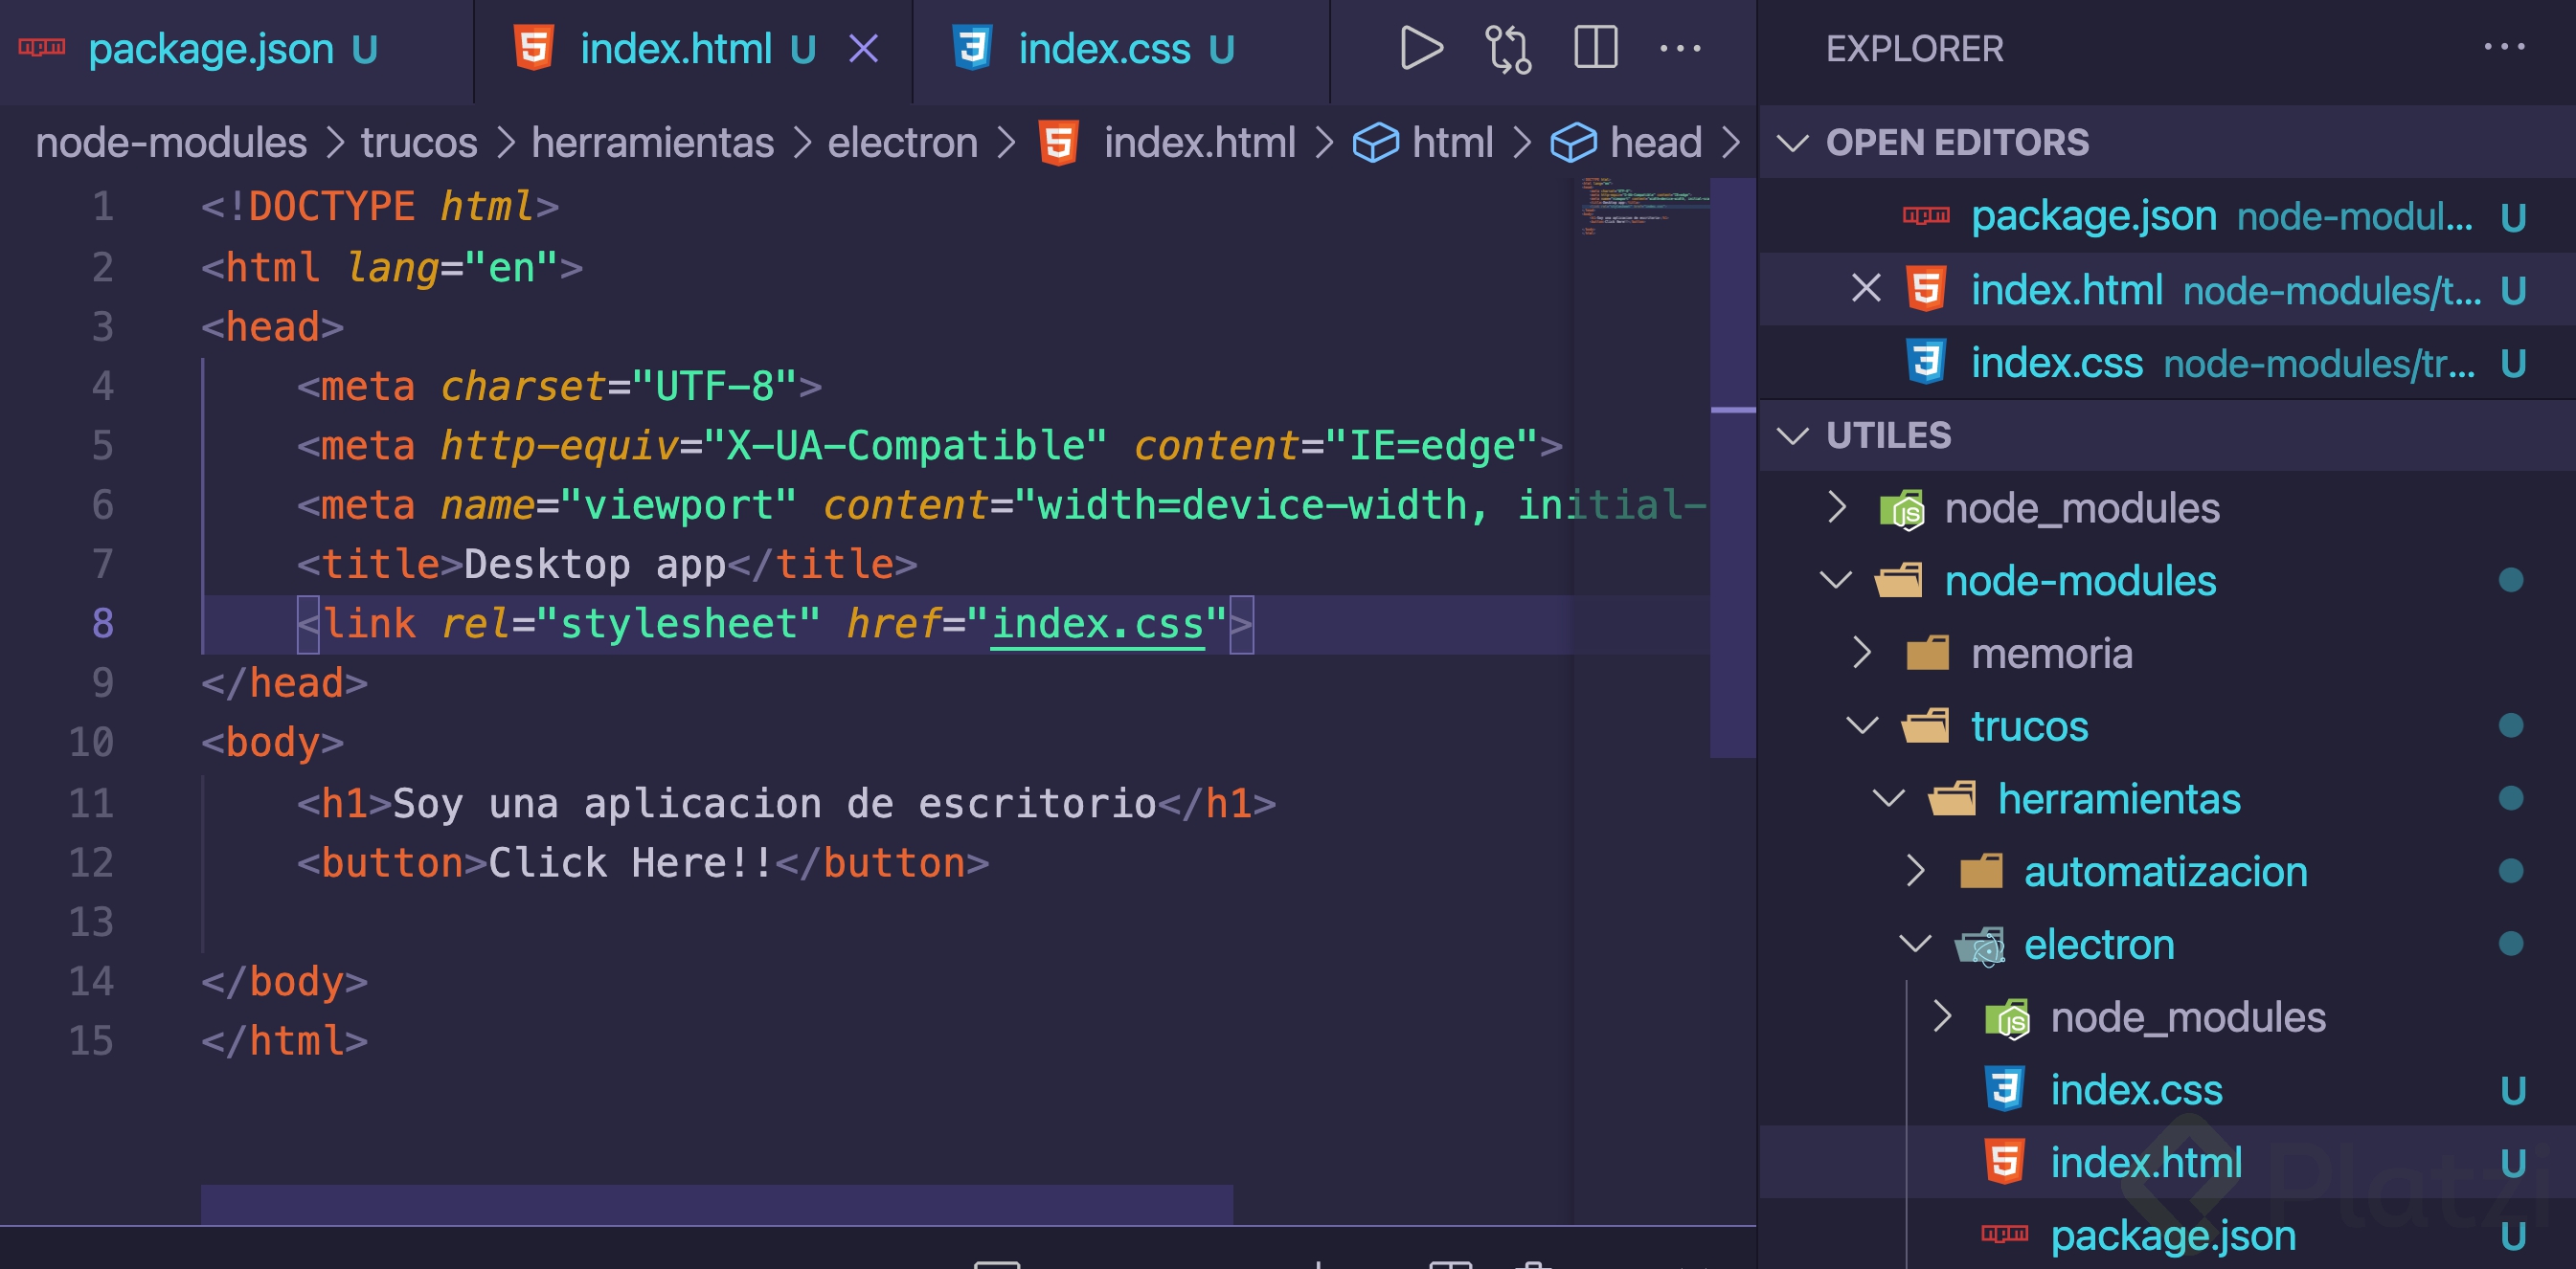Expand the memoria folder chevron
This screenshot has width=2576, height=1269.
[x=1862, y=654]
